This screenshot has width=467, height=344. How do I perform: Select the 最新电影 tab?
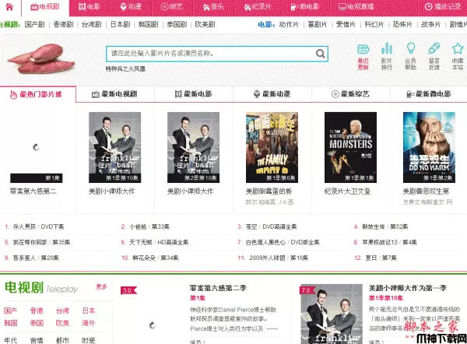click(194, 94)
